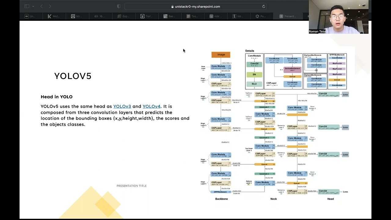Click the SPPFBottleneck block in the backbone
This screenshot has width=391, height=220.
click(x=221, y=192)
